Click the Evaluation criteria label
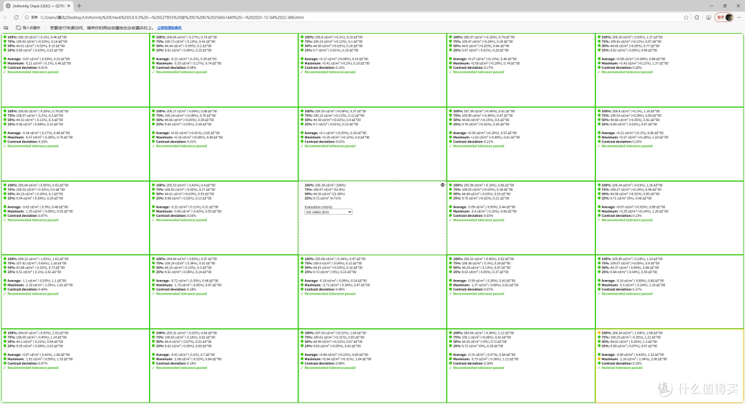 click(x=318, y=206)
